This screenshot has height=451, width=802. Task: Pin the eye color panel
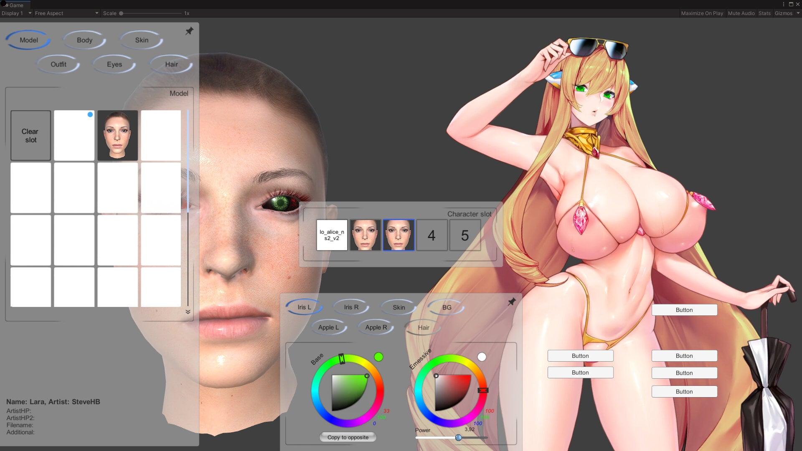(512, 302)
